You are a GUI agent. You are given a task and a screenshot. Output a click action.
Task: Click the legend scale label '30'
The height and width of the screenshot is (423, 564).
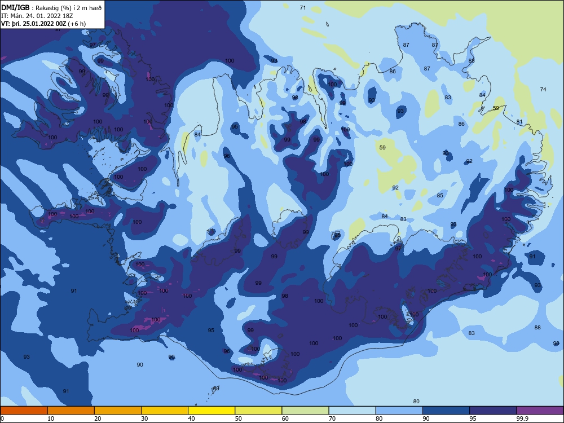[x=144, y=418]
